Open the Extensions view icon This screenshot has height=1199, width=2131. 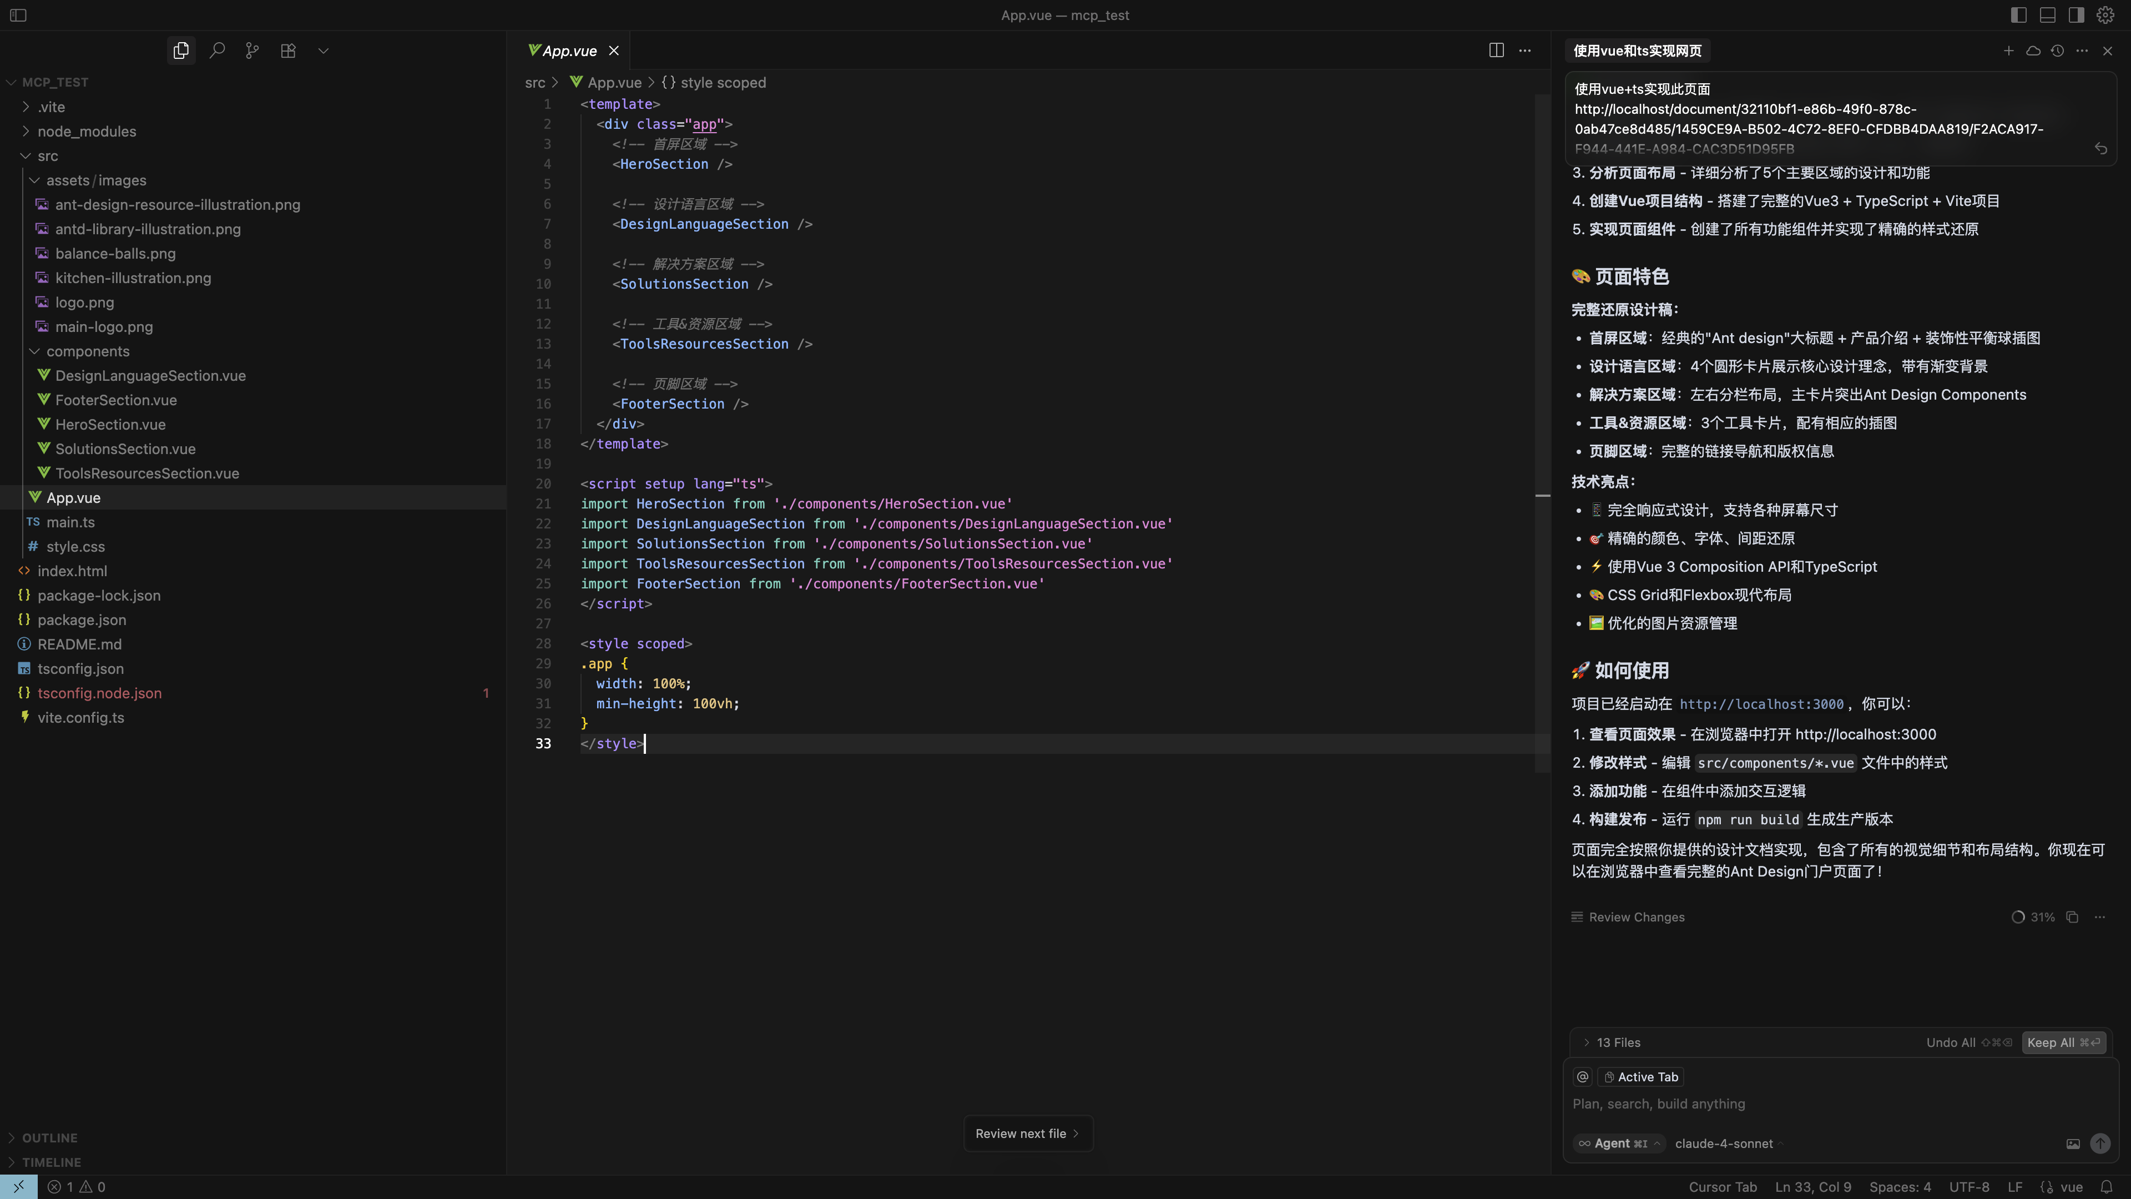(x=288, y=51)
